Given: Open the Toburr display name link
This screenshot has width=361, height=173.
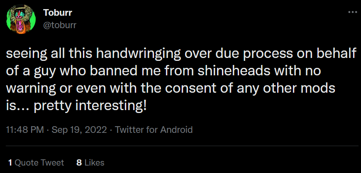Looking at the screenshot, I should click(58, 14).
